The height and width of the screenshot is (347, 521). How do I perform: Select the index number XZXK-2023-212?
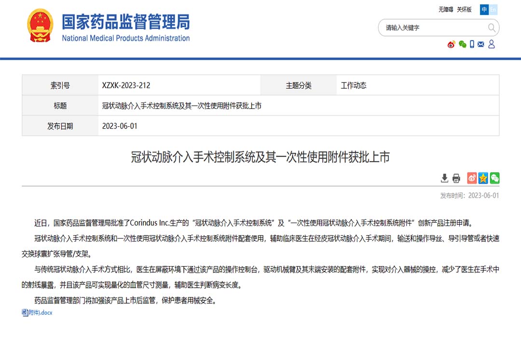point(126,85)
